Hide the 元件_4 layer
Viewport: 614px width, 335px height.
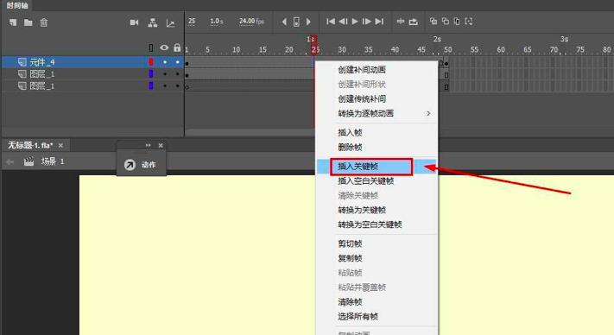point(165,62)
